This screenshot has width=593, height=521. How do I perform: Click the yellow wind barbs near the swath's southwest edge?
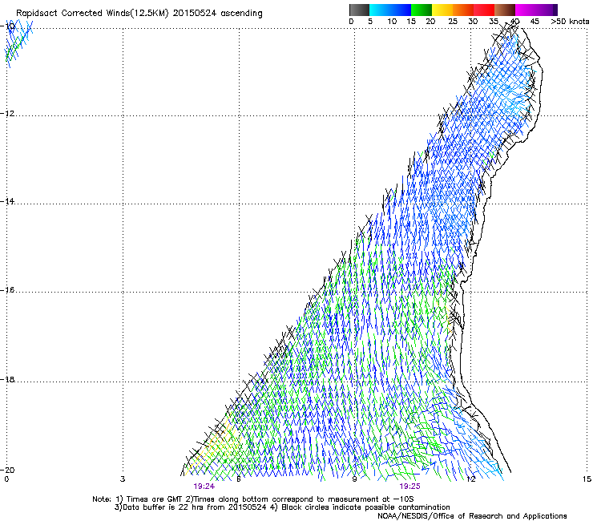pyautogui.click(x=216, y=445)
